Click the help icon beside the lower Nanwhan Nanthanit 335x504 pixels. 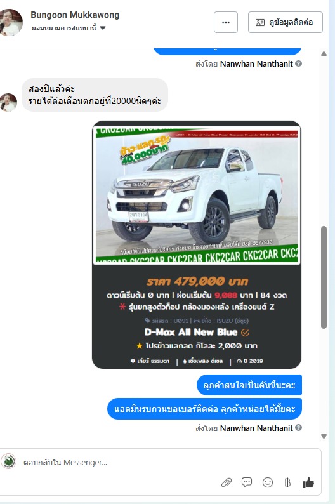click(x=298, y=428)
